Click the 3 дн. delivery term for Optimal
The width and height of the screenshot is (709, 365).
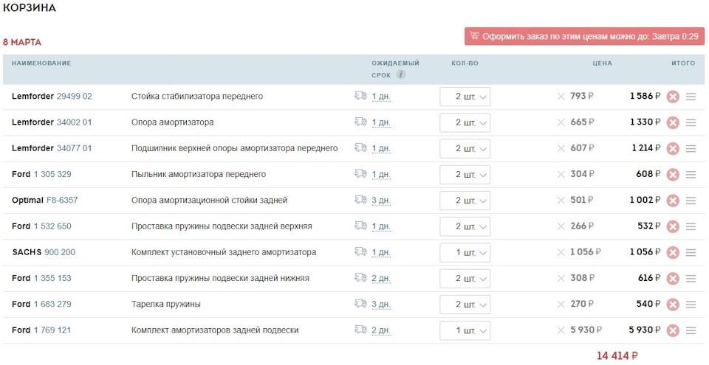pyautogui.click(x=381, y=201)
